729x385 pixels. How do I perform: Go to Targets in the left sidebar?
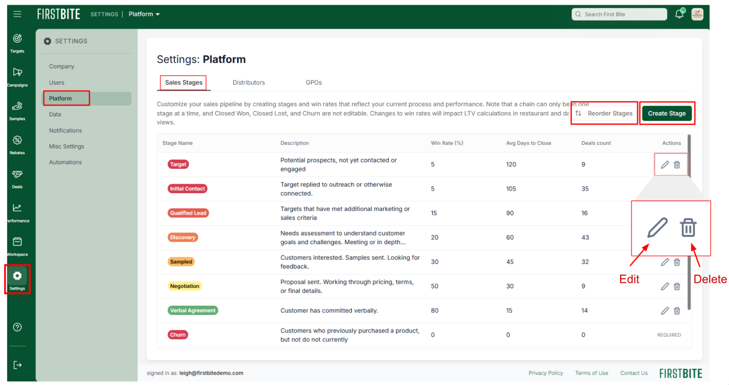(x=17, y=43)
